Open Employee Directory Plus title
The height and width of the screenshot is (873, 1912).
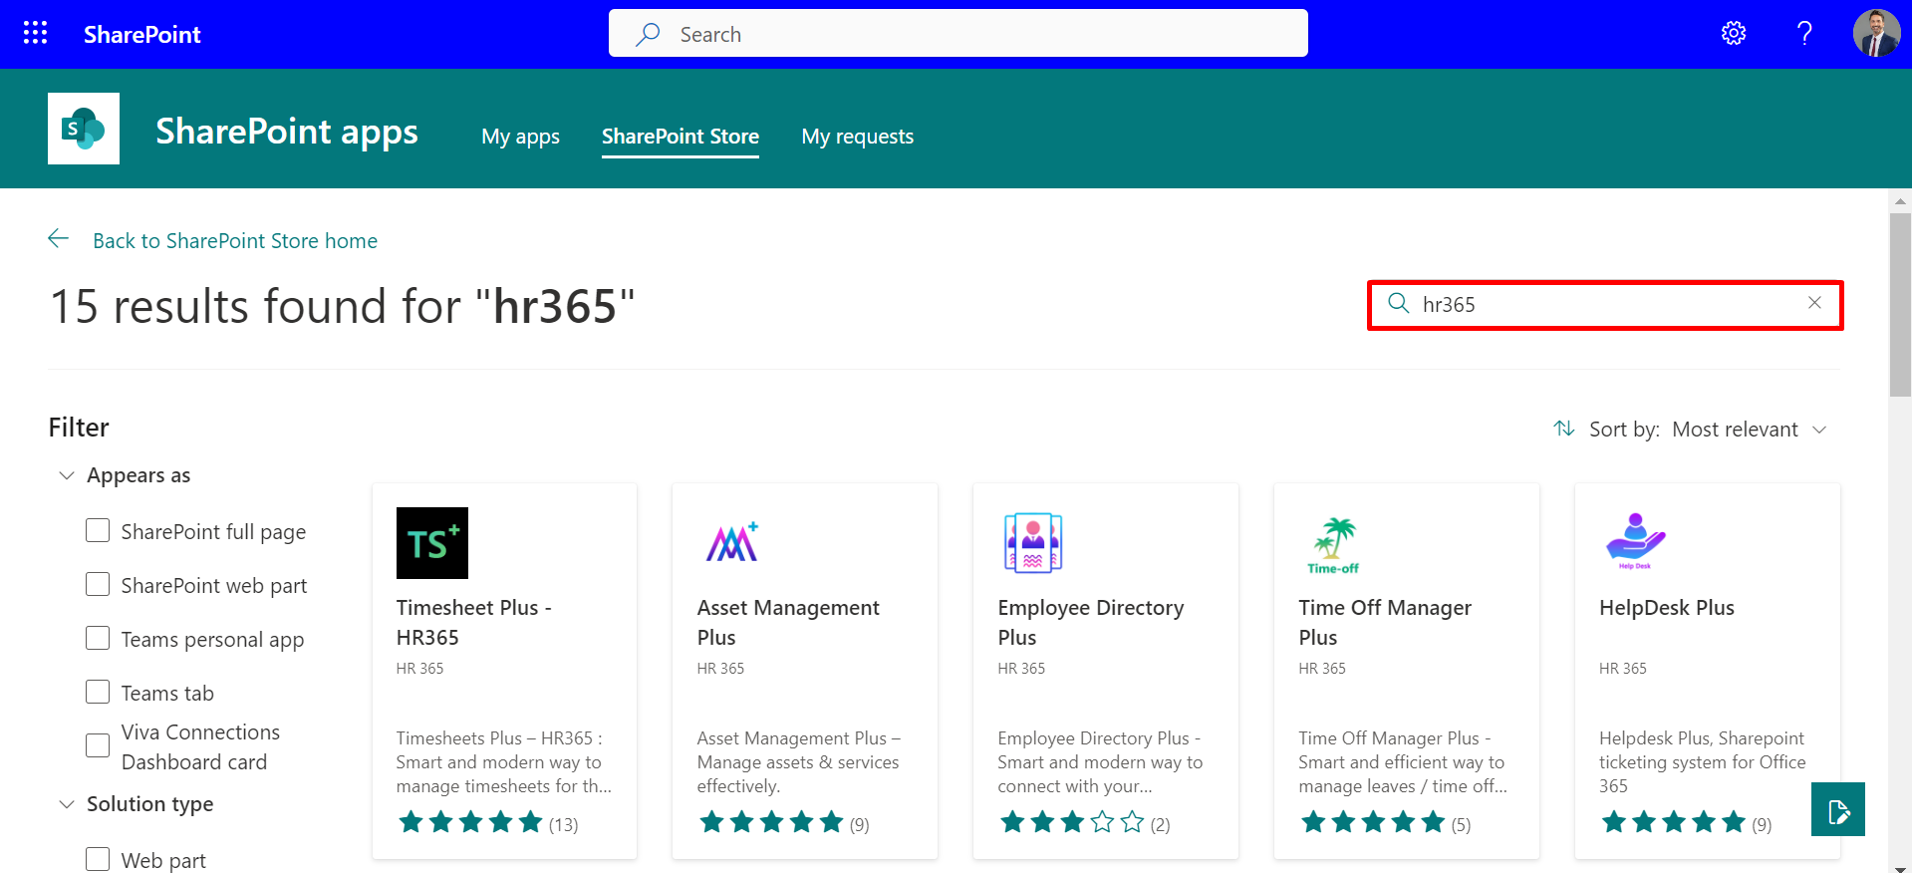[x=1091, y=622]
